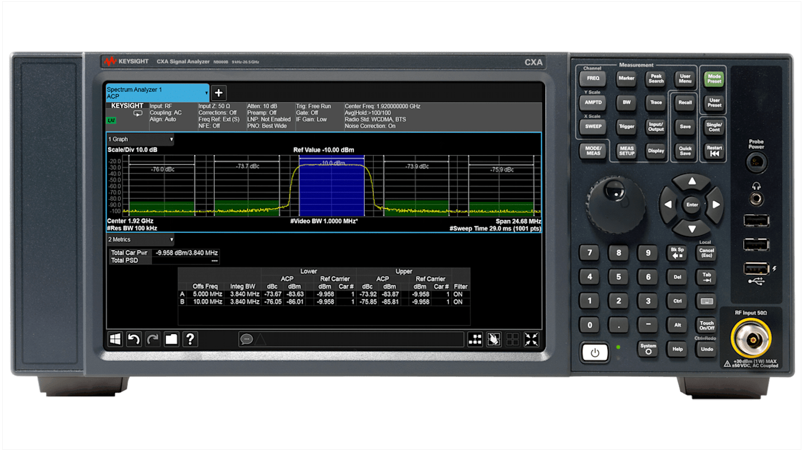
Task: Tap the left arrow navigation key
Action: 668,205
